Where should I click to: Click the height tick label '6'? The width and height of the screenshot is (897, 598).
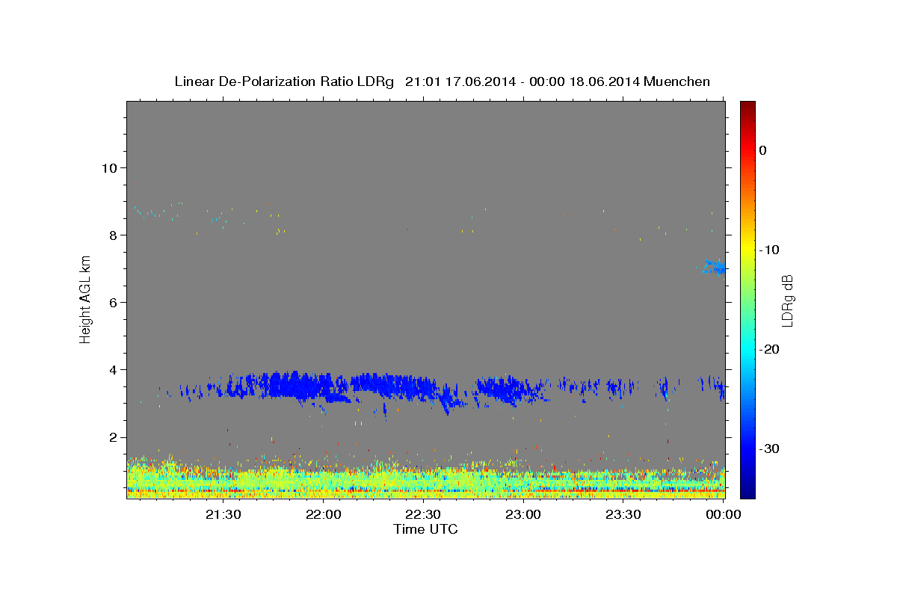click(x=112, y=303)
